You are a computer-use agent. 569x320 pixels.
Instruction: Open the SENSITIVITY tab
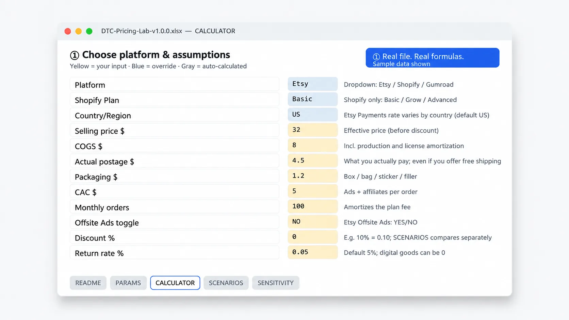pyautogui.click(x=276, y=283)
